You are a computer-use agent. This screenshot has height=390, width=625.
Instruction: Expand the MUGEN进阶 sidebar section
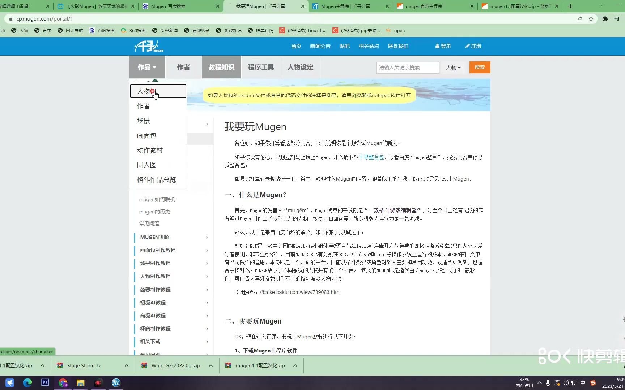pyautogui.click(x=174, y=237)
